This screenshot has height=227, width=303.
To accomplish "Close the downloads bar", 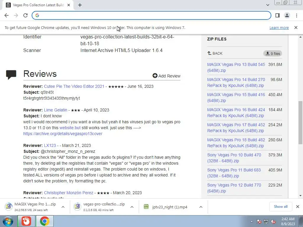I will pyautogui.click(x=298, y=207).
